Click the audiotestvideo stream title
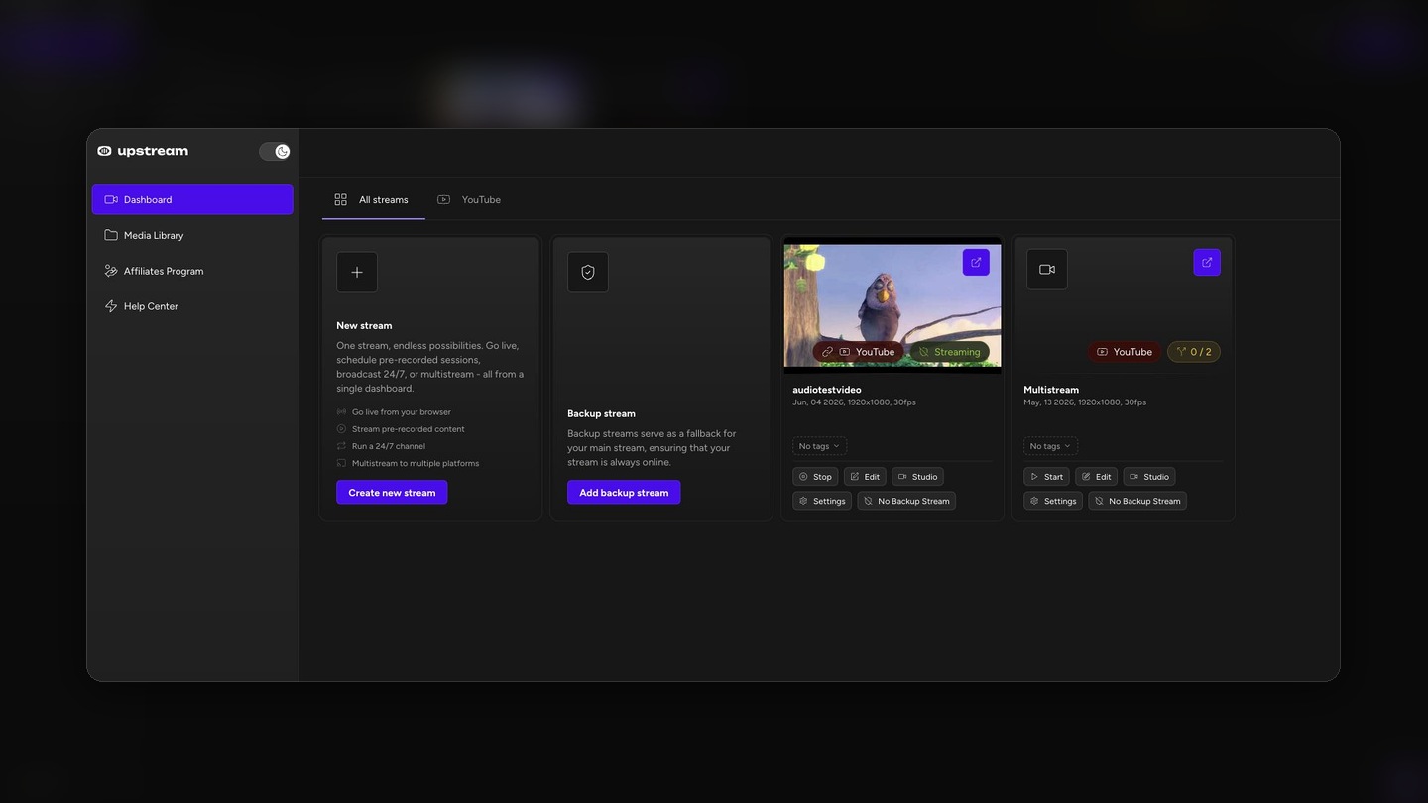1428x803 pixels. (x=827, y=390)
